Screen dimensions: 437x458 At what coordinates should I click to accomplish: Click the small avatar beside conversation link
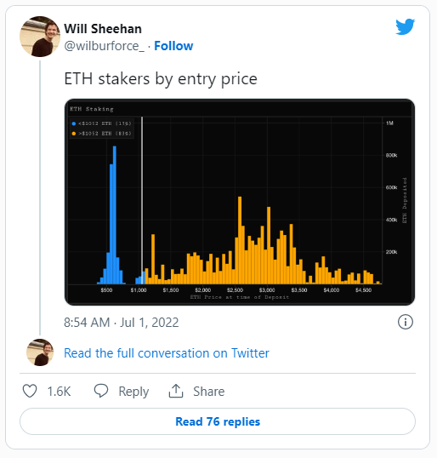[40, 352]
